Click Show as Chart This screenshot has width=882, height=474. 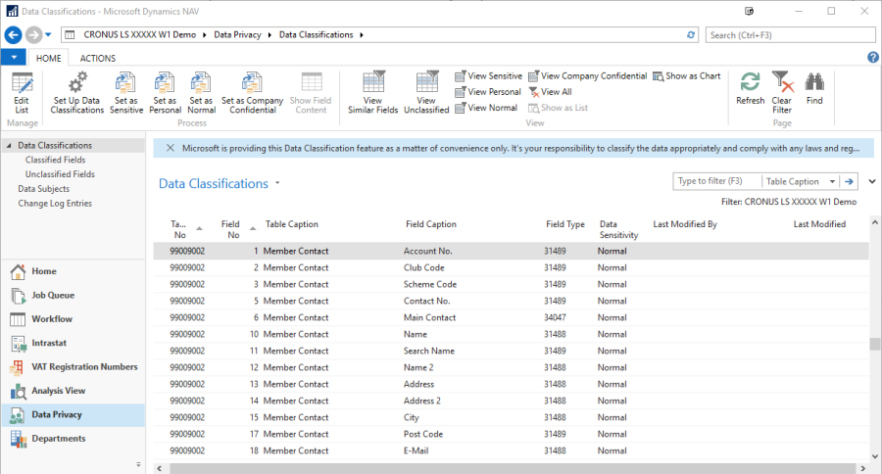point(686,76)
